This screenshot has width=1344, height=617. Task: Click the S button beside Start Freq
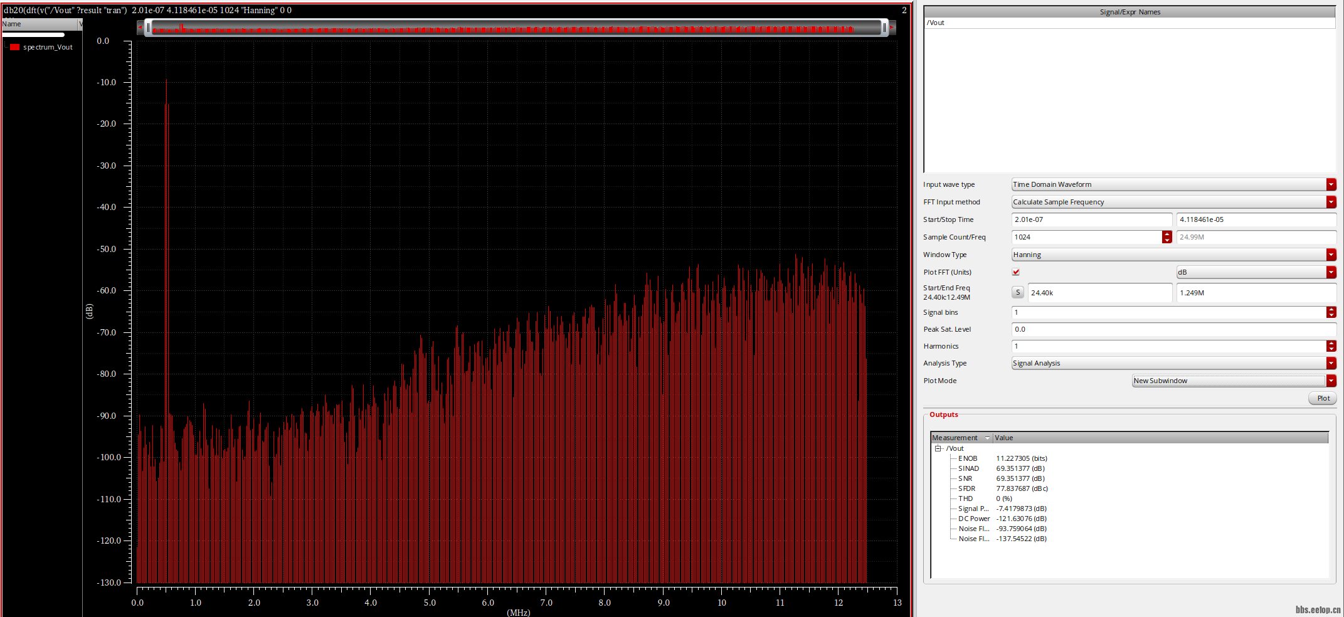coord(1018,293)
